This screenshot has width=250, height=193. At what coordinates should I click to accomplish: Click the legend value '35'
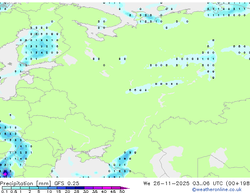(x=95, y=191)
